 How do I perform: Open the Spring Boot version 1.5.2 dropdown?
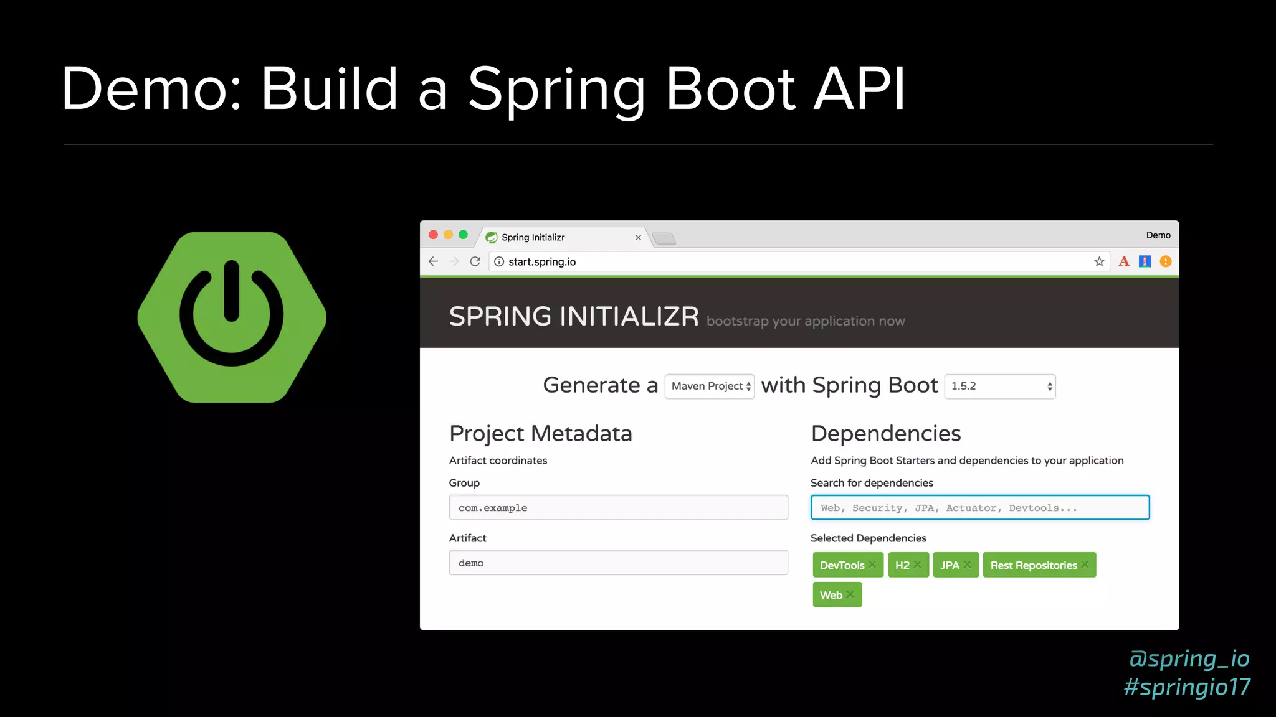click(x=1000, y=387)
